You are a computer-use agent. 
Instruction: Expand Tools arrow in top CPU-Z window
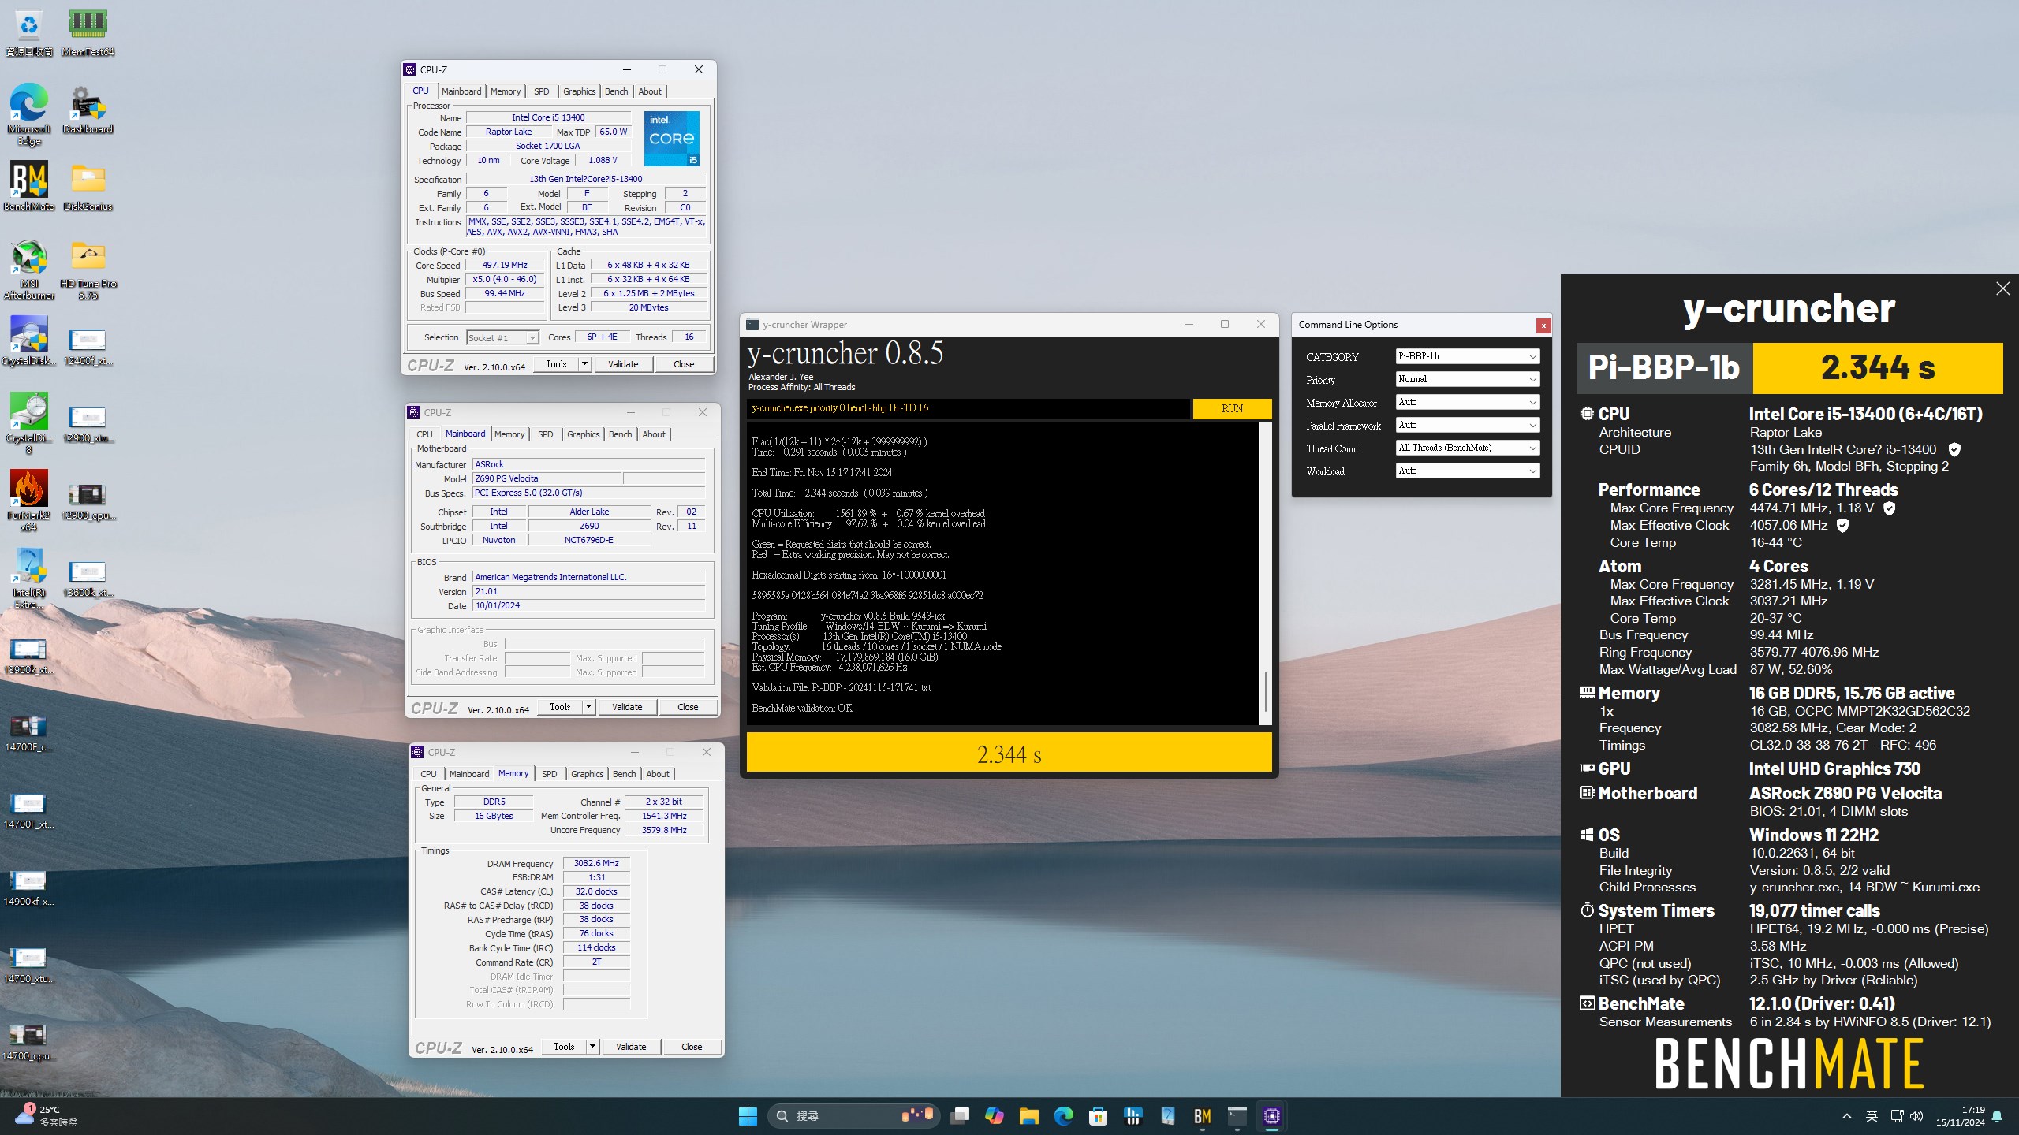click(x=584, y=364)
